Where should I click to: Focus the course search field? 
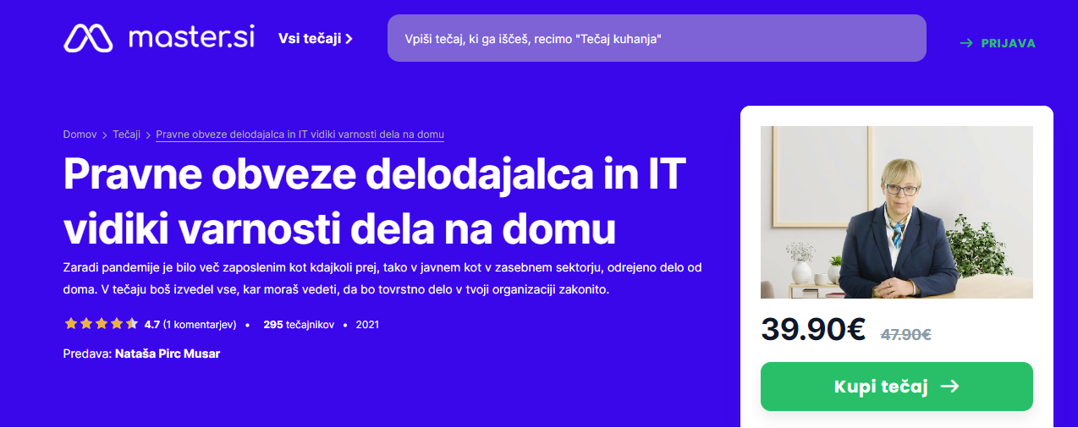(656, 39)
